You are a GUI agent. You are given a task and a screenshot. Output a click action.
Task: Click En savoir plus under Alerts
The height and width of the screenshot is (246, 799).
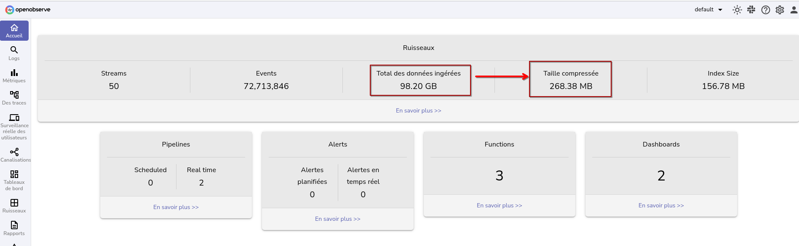[337, 219]
